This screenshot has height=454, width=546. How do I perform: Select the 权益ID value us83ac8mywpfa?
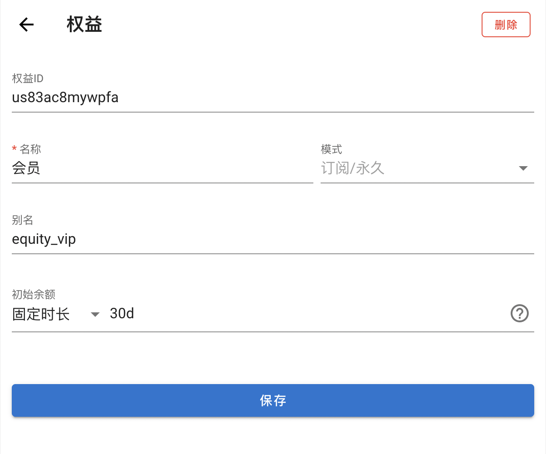pos(65,97)
